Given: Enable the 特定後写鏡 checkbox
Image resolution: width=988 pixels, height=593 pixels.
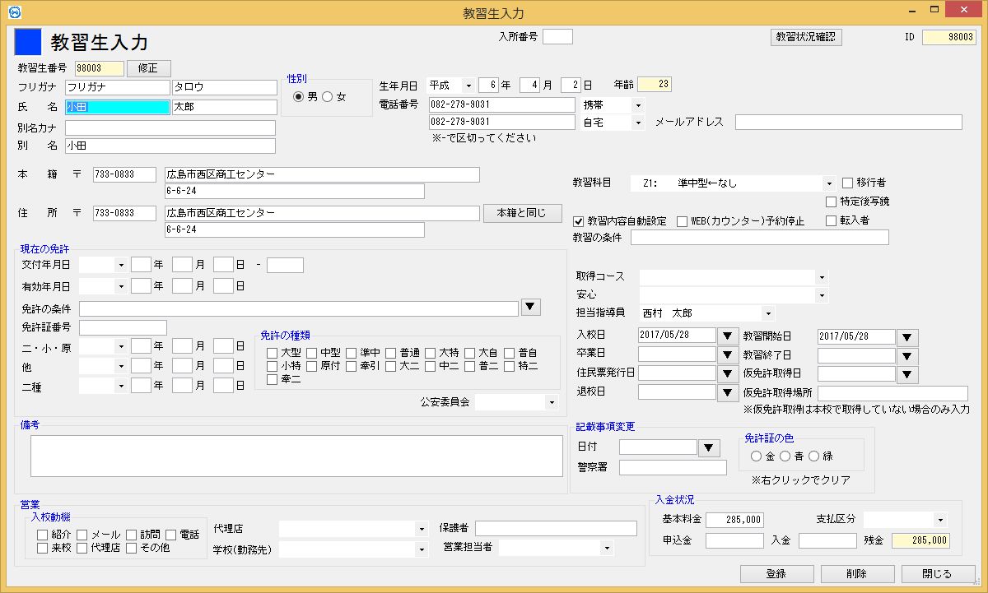Looking at the screenshot, I should coord(831,202).
